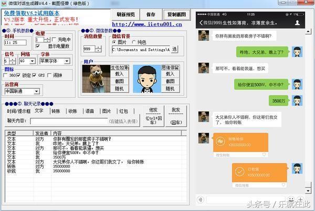315x211 pixels.
Task: Click the 时间 input field showing 11:25
Action: (x=15, y=42)
